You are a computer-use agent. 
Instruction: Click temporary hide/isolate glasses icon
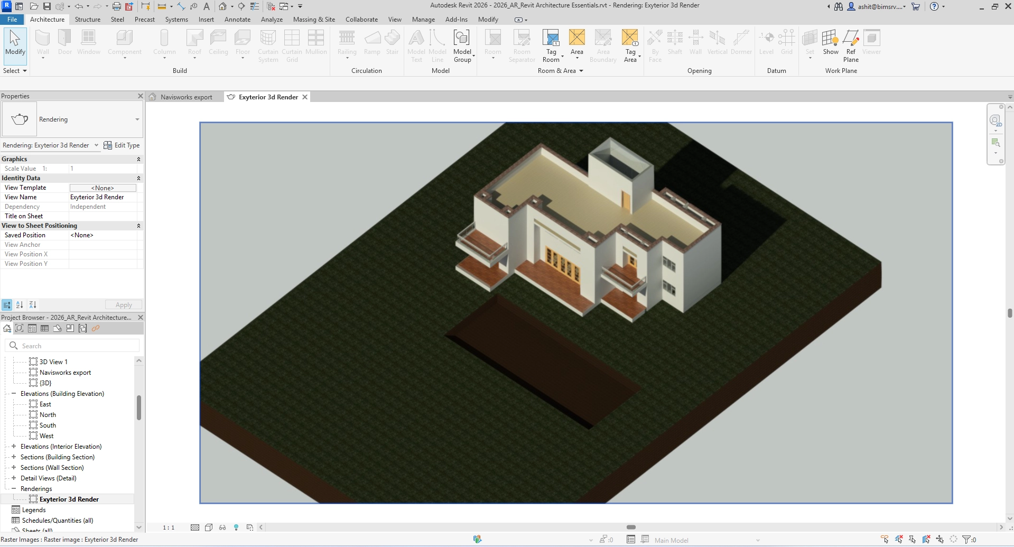[x=222, y=527]
